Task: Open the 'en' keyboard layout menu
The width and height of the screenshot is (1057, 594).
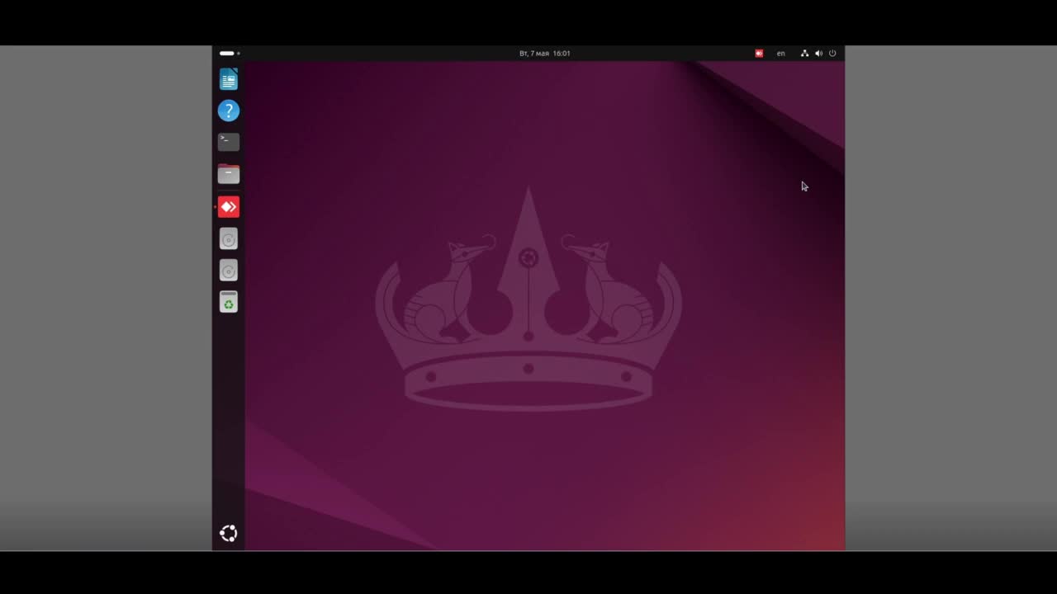Action: pyautogui.click(x=781, y=53)
